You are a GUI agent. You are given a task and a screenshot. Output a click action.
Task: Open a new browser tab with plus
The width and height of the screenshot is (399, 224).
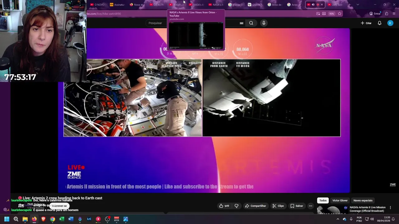point(349,5)
